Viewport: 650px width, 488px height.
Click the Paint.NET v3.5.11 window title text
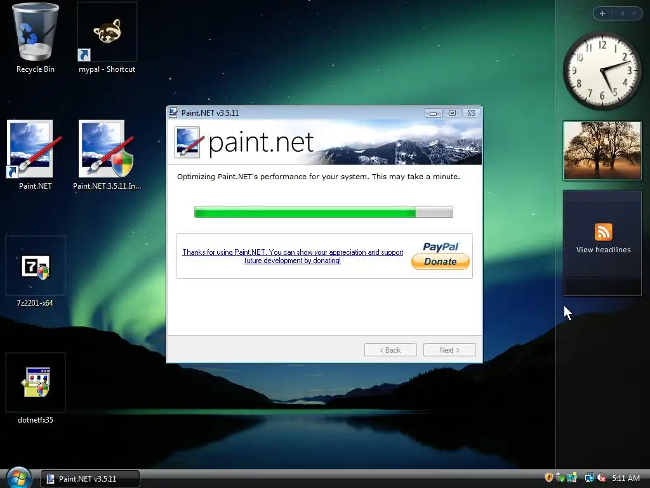point(210,113)
